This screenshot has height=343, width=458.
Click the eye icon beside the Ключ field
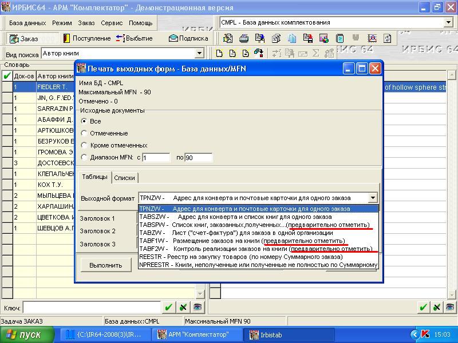pyautogui.click(x=198, y=307)
